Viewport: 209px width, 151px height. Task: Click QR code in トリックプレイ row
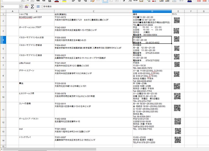178,140
